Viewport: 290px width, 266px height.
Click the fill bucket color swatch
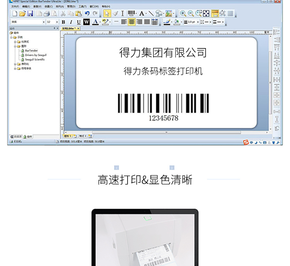pos(177,22)
